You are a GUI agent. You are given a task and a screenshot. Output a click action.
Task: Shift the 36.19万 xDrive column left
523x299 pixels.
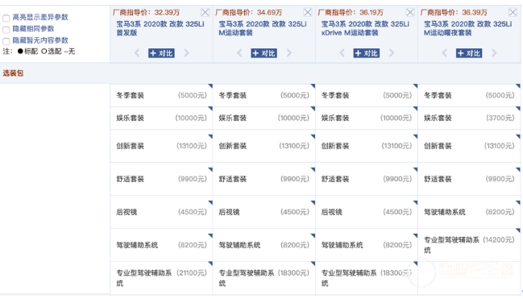[x=342, y=53]
